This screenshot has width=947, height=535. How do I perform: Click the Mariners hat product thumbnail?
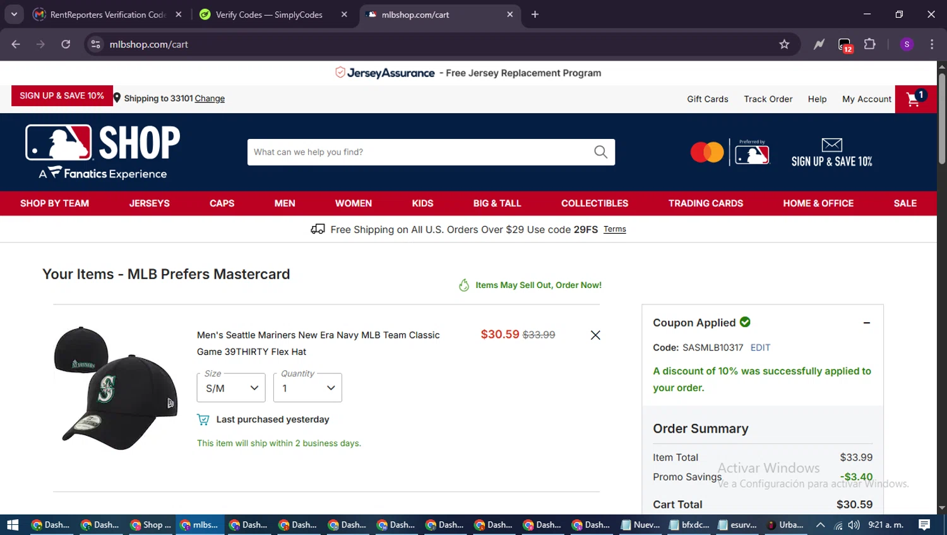click(116, 388)
